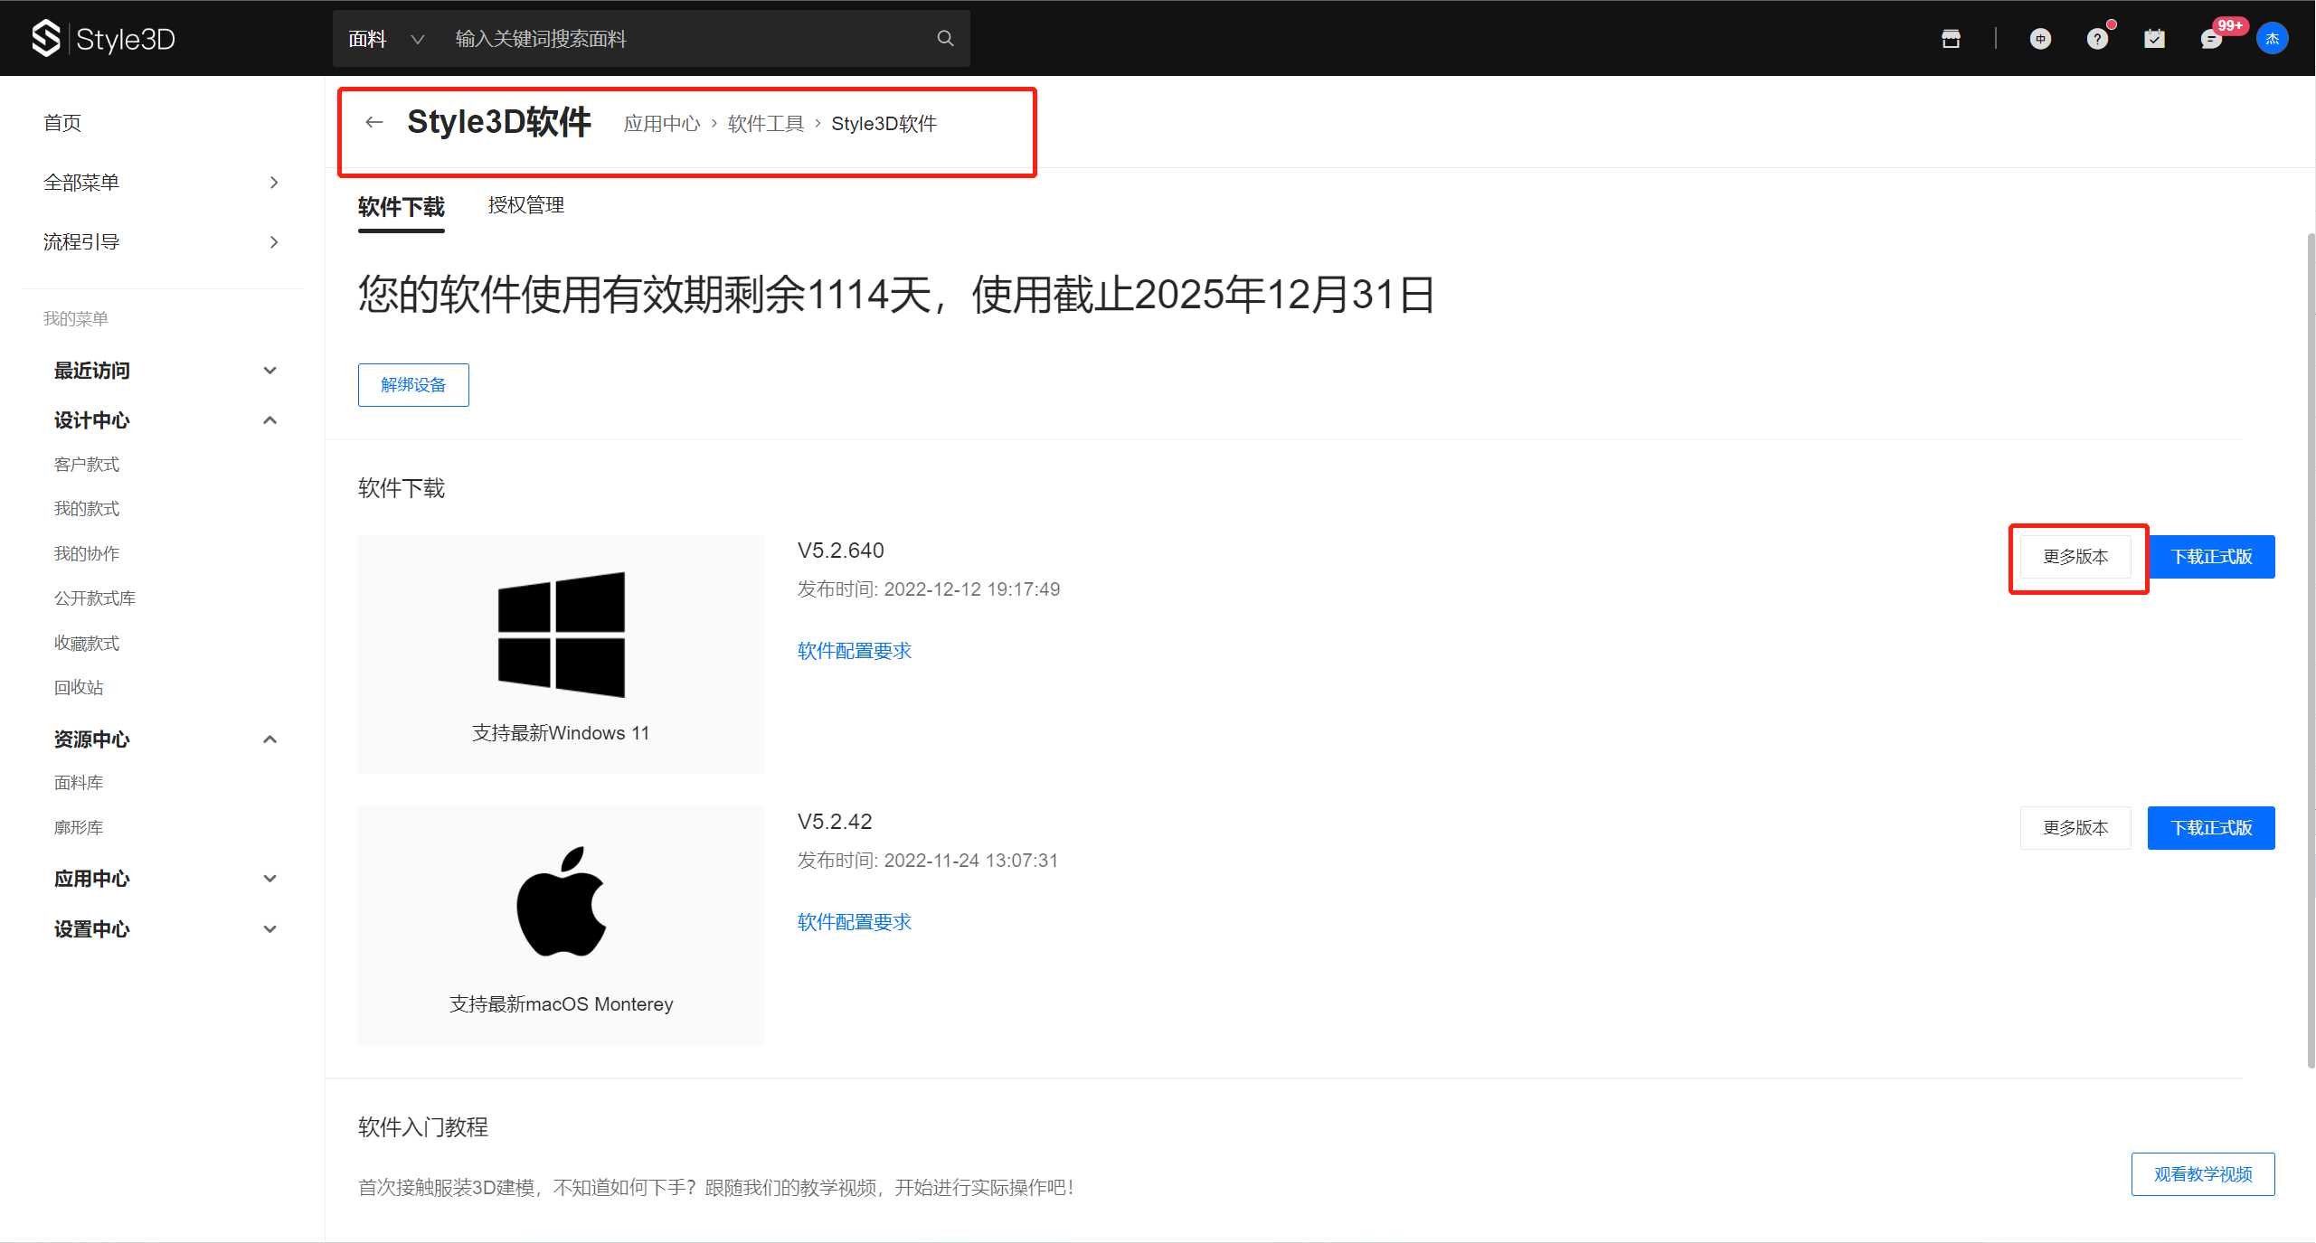Open 公开款式库 in sidebar
Image resolution: width=2316 pixels, height=1243 pixels.
click(95, 598)
